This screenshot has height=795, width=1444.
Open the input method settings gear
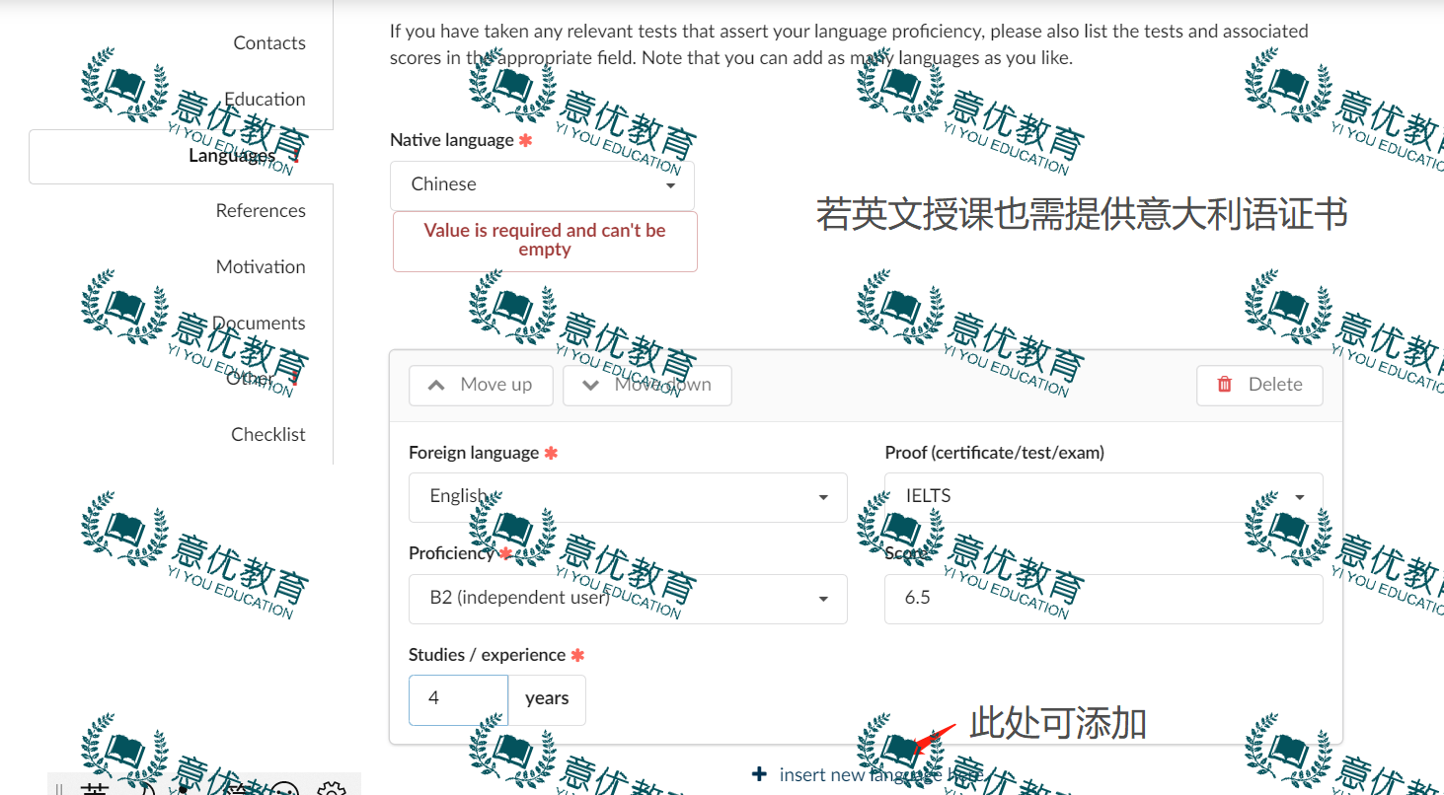[333, 788]
